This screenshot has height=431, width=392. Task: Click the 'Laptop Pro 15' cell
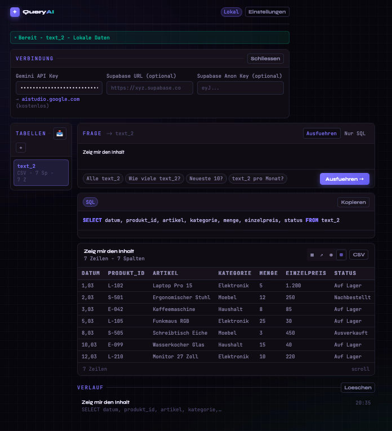click(x=172, y=286)
